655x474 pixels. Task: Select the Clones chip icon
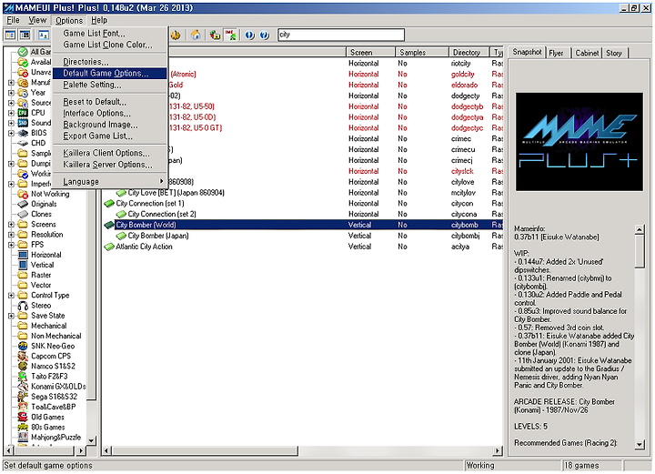23,214
